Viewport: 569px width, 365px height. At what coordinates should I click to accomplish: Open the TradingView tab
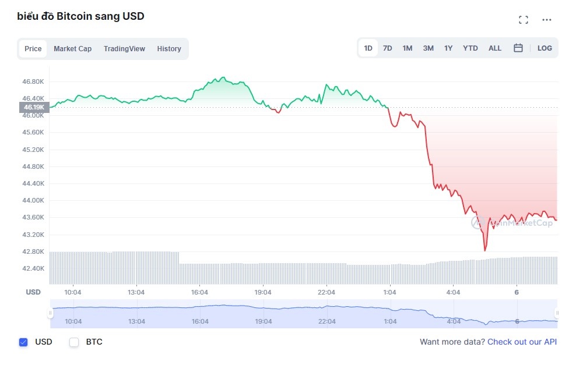(x=124, y=49)
